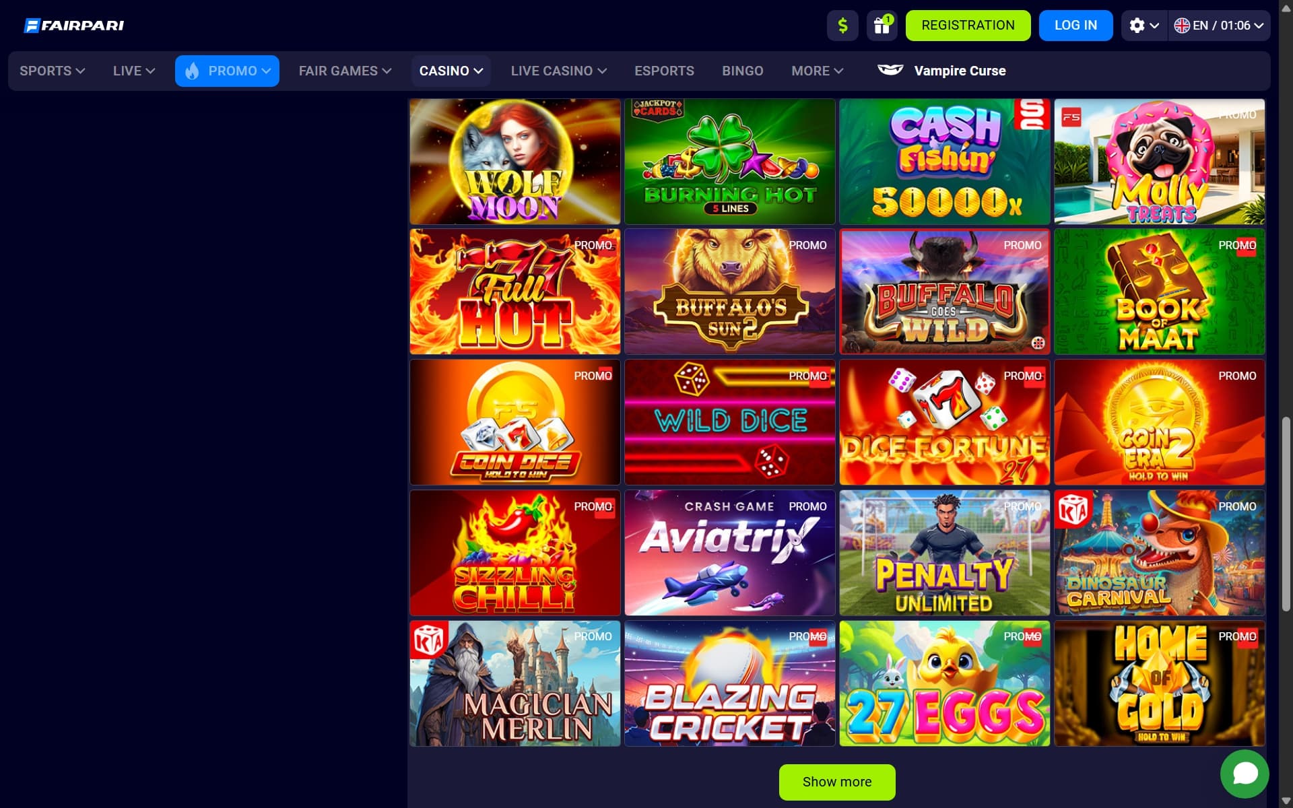
Task: Open the settings gear icon
Action: click(x=1137, y=26)
